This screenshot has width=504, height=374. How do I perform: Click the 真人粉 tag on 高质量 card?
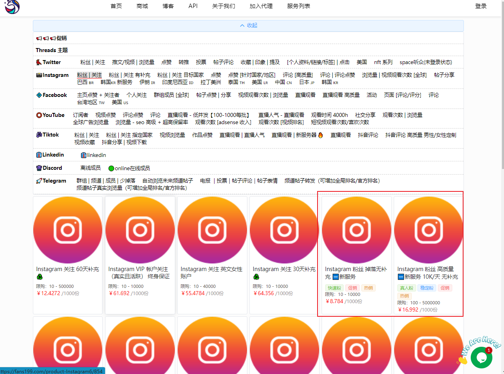(406, 288)
